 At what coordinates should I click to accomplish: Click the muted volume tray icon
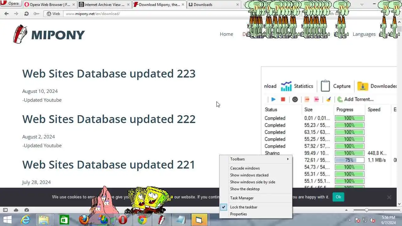click(x=373, y=220)
